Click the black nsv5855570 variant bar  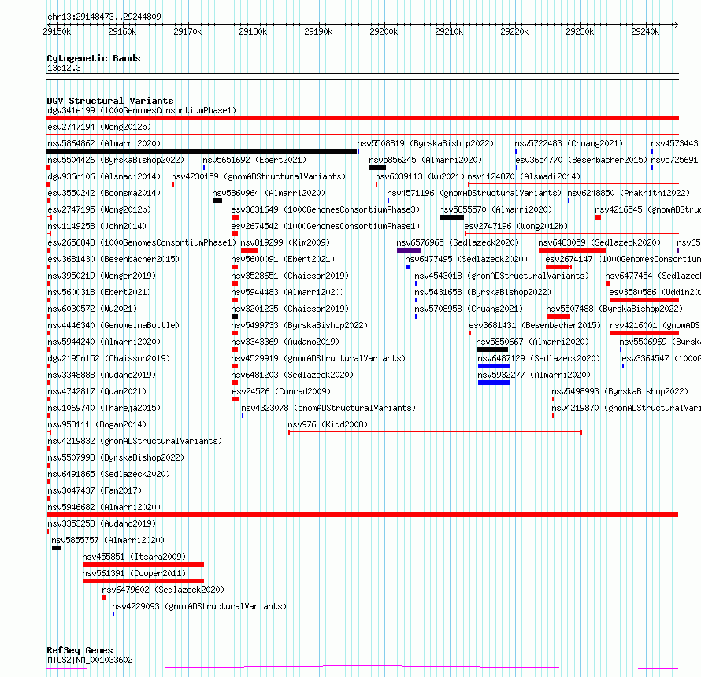(451, 217)
